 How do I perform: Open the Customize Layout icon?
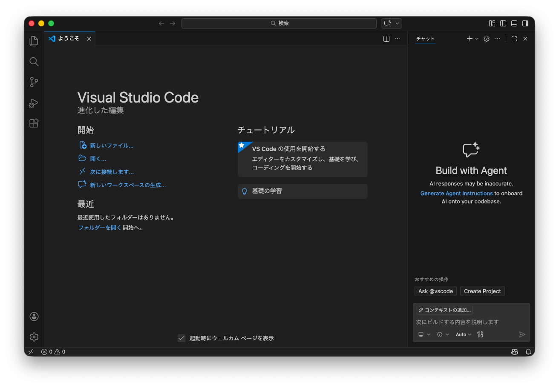click(492, 23)
